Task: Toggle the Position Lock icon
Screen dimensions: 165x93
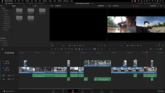Action: click(82, 49)
